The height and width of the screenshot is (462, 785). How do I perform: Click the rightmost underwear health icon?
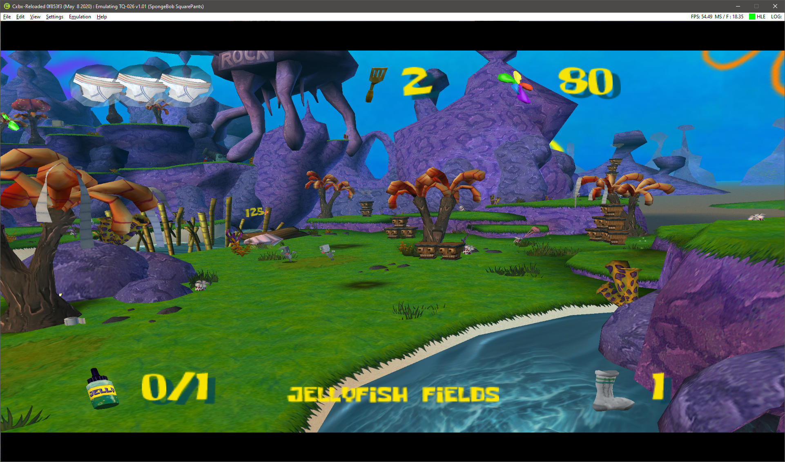pyautogui.click(x=186, y=87)
